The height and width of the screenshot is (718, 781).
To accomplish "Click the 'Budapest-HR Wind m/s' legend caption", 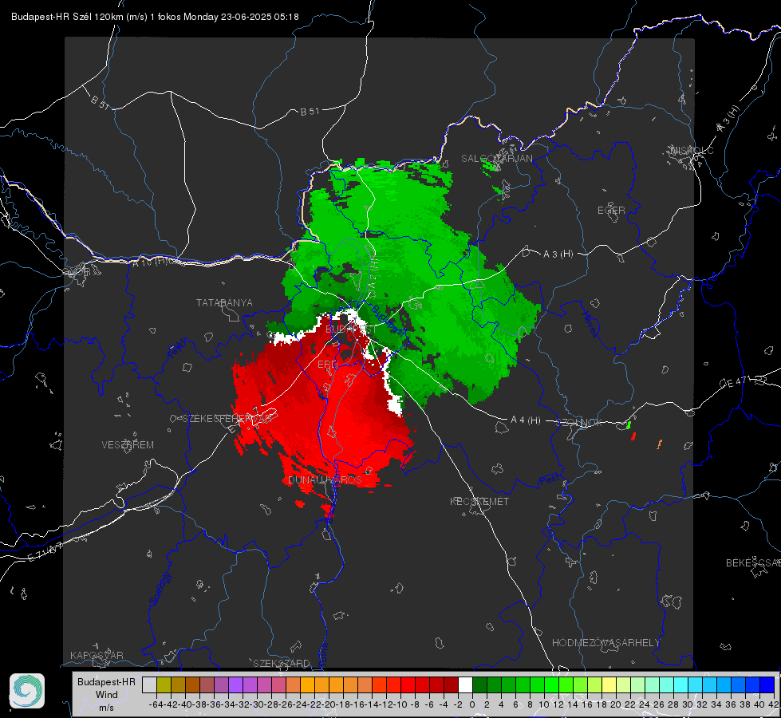I will (x=107, y=694).
